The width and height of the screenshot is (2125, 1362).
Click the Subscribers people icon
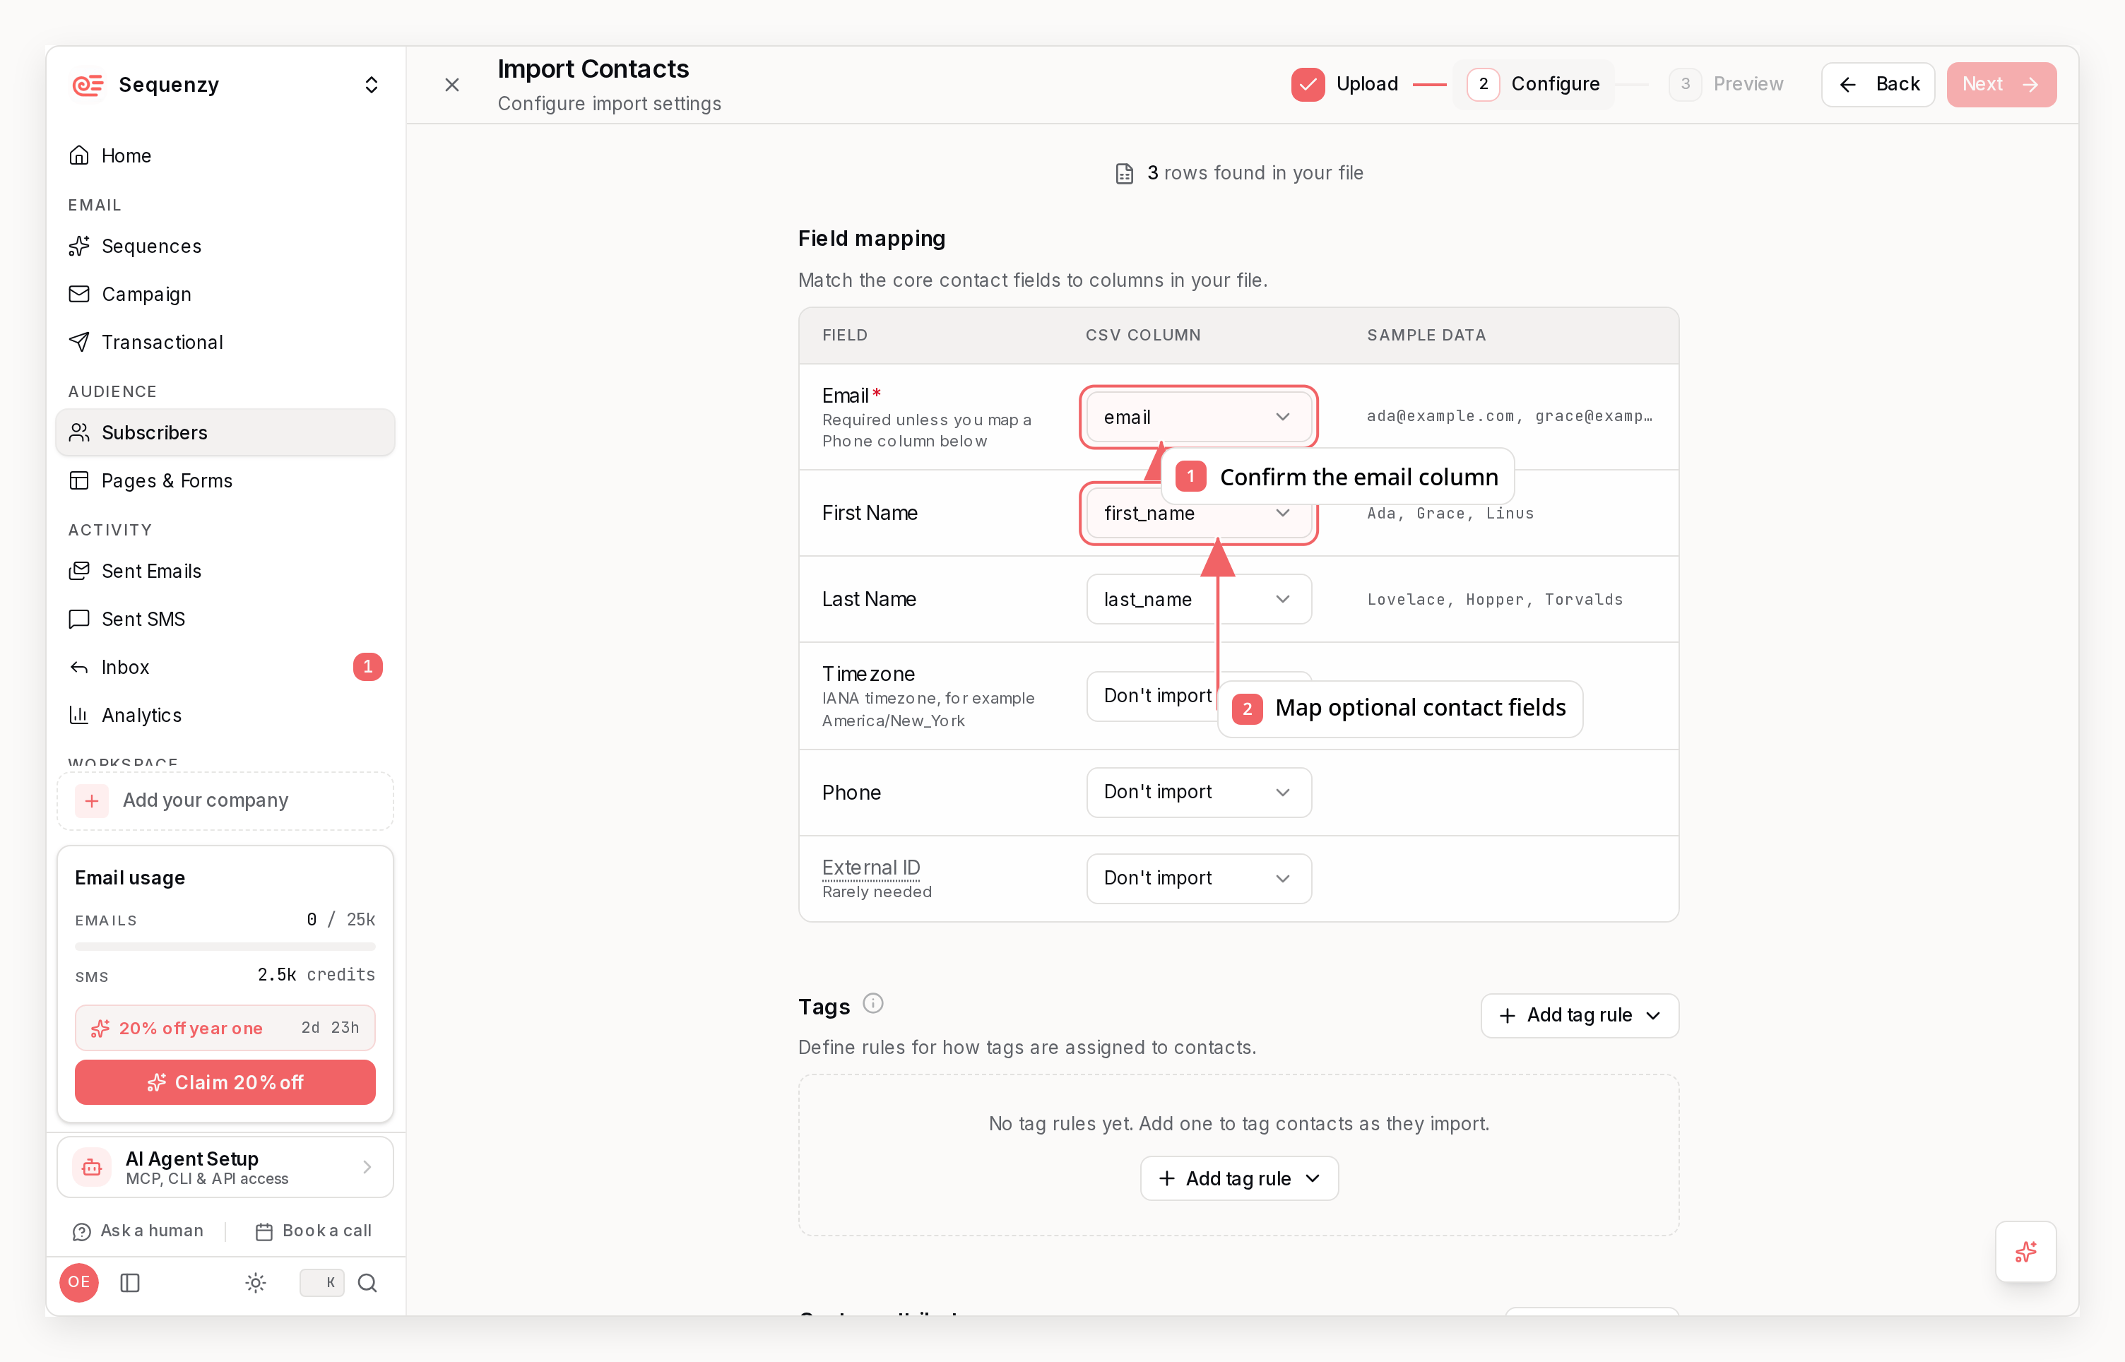point(80,432)
